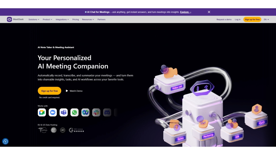Open the cookie preferences badge icon

pyautogui.click(x=5, y=141)
